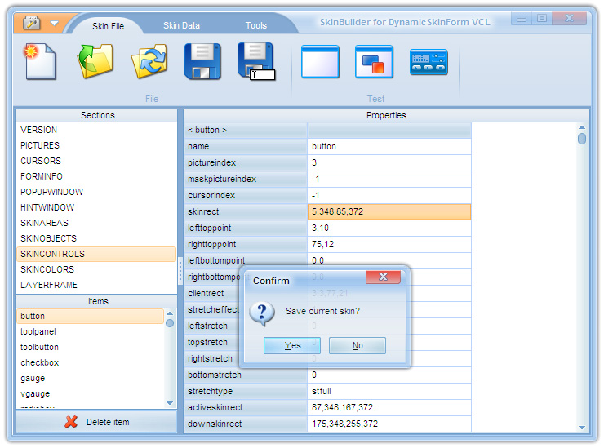This screenshot has width=604, height=448.
Task: Click the New skin file icon
Action: tap(40, 62)
